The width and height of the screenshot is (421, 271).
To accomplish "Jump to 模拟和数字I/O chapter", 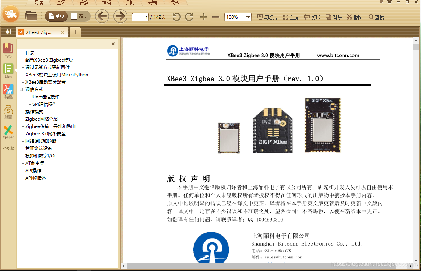I will pyautogui.click(x=40, y=156).
